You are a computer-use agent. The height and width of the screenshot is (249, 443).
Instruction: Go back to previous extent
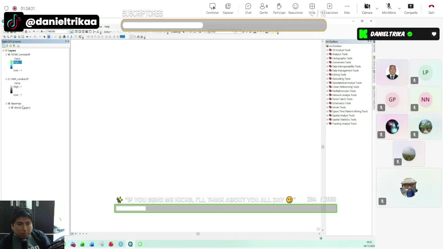click(27, 37)
